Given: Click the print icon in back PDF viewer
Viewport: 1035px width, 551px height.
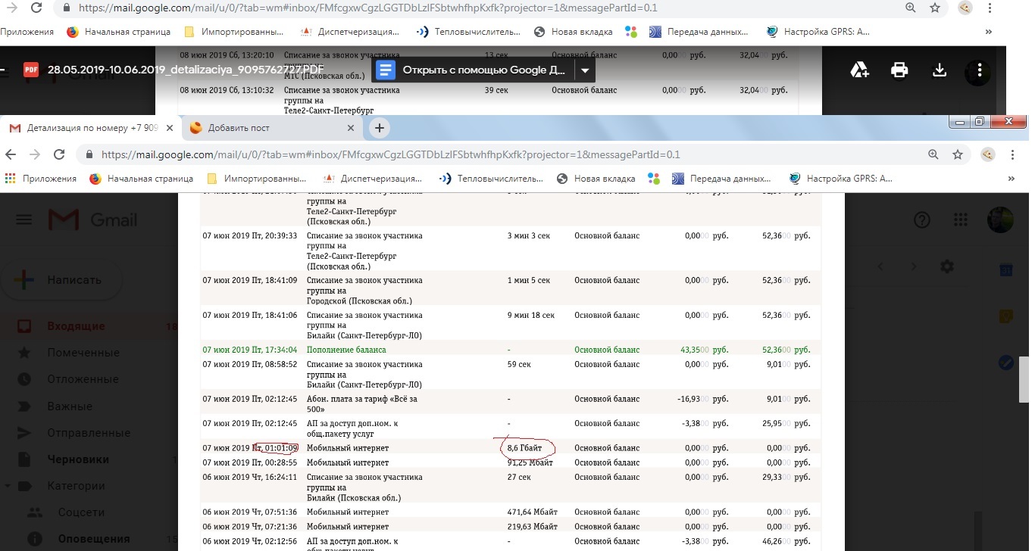Looking at the screenshot, I should pos(899,70).
